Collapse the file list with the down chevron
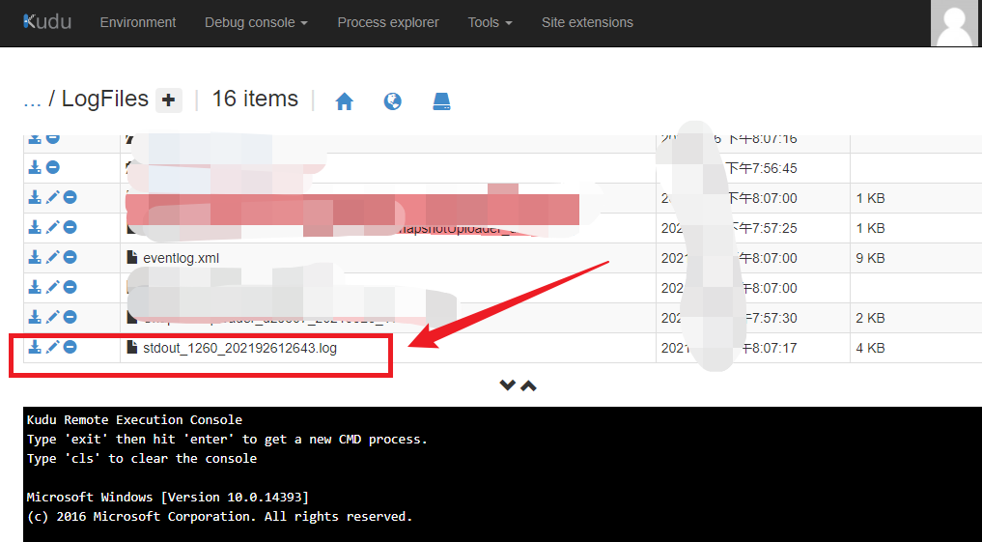 [507, 385]
